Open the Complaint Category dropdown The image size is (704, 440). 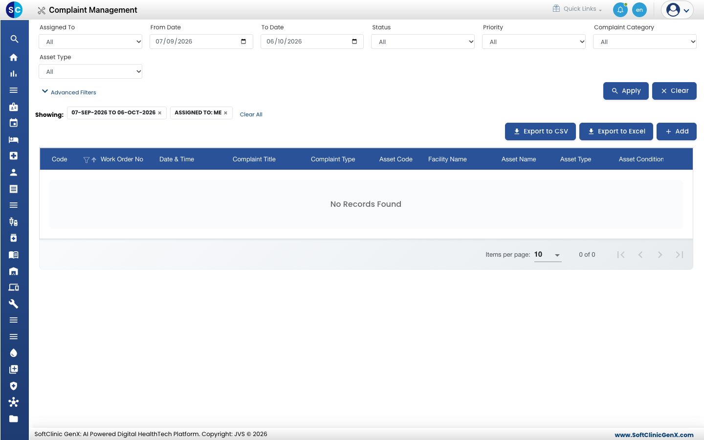coord(645,42)
